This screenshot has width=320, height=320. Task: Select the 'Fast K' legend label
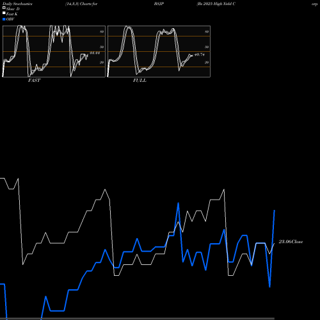click(x=12, y=14)
